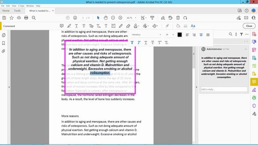Close the 'What is needed to' document tab
The image size is (258, 145).
tap(53, 11)
